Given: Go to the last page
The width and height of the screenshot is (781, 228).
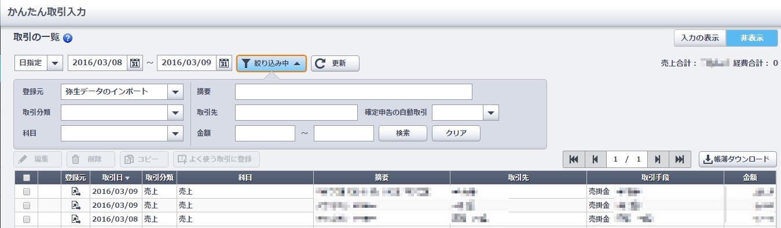Looking at the screenshot, I should click(680, 159).
